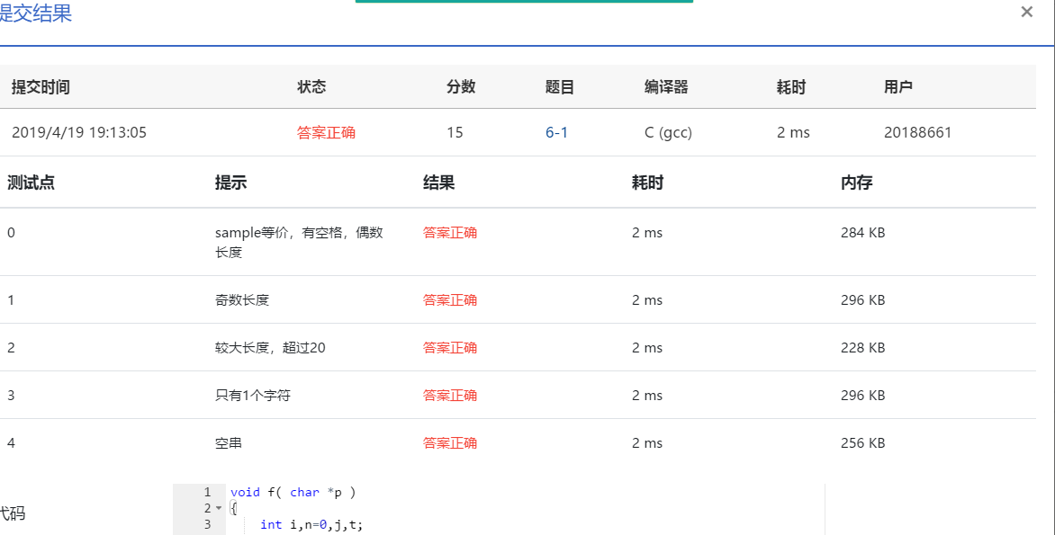Click 答案正确 result for 奇数长度 test
This screenshot has width=1055, height=535.
point(450,299)
